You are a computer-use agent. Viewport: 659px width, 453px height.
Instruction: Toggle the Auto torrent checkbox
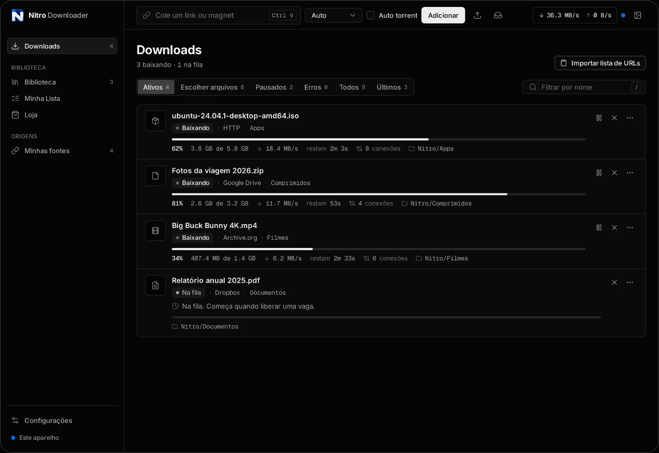click(x=371, y=15)
